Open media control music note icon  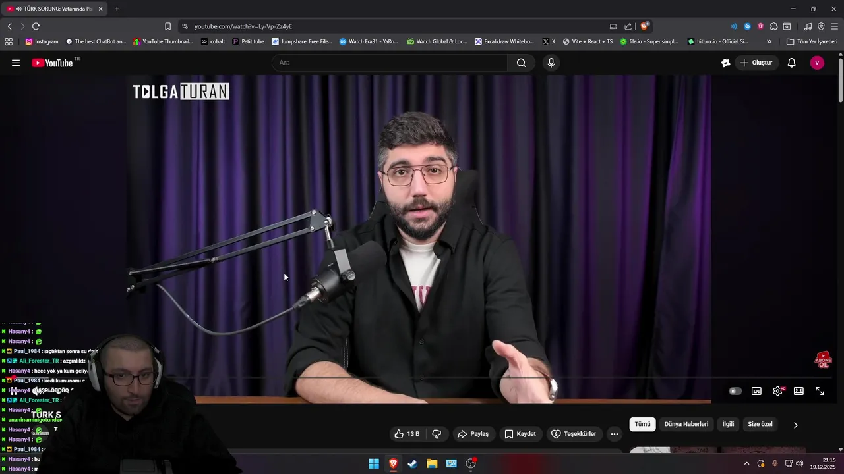pyautogui.click(x=808, y=26)
